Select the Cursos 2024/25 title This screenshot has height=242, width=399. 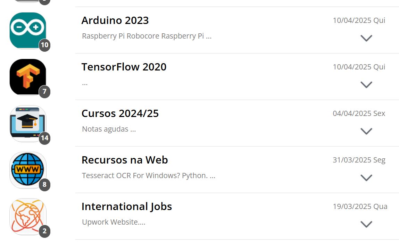[x=120, y=114]
